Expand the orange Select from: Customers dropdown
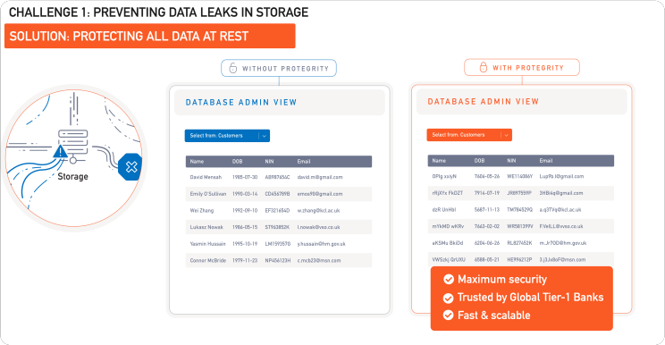The width and height of the screenshot is (665, 345). [x=469, y=135]
